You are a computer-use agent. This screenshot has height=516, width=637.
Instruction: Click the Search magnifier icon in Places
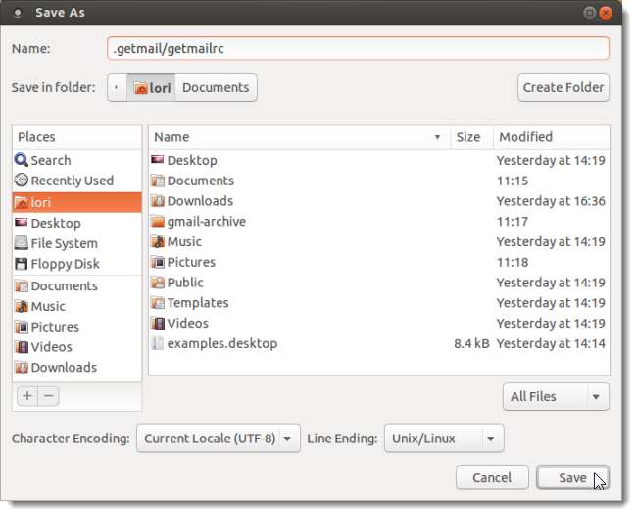[x=22, y=160]
